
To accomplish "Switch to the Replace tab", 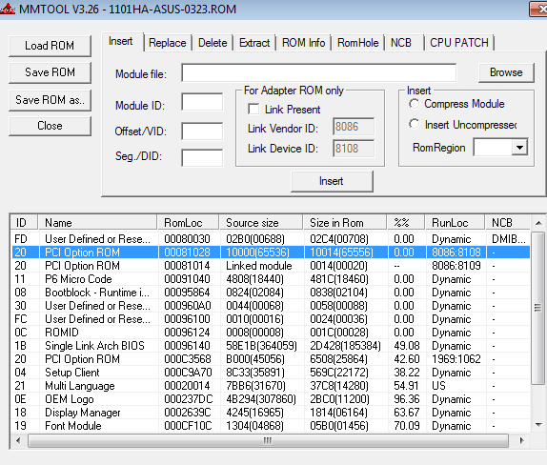I will (168, 43).
